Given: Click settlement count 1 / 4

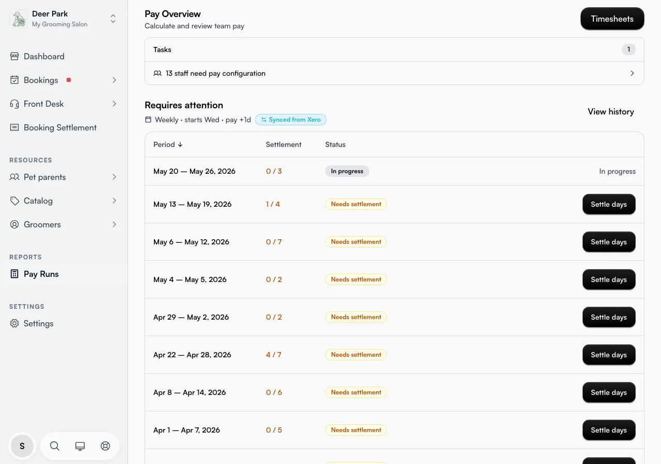Looking at the screenshot, I should point(273,205).
